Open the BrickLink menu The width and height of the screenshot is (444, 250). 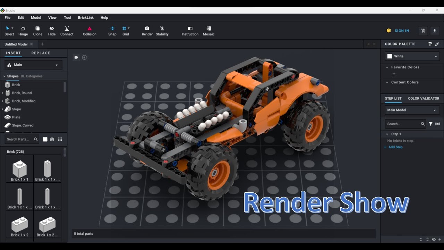coord(86,18)
